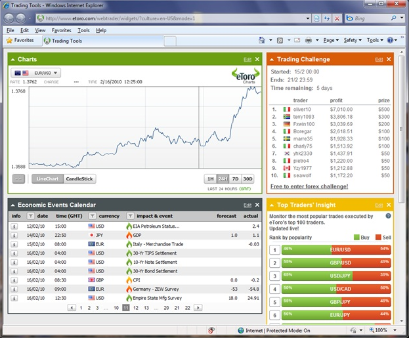The height and width of the screenshot is (338, 409).
Task: Open the Help menu
Action: pos(101,30)
